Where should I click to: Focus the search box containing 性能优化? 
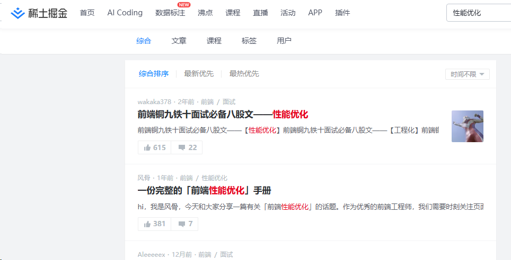(x=477, y=13)
